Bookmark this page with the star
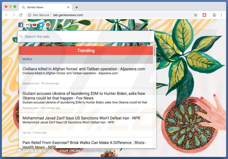The height and width of the screenshot is (159, 228). (196, 15)
